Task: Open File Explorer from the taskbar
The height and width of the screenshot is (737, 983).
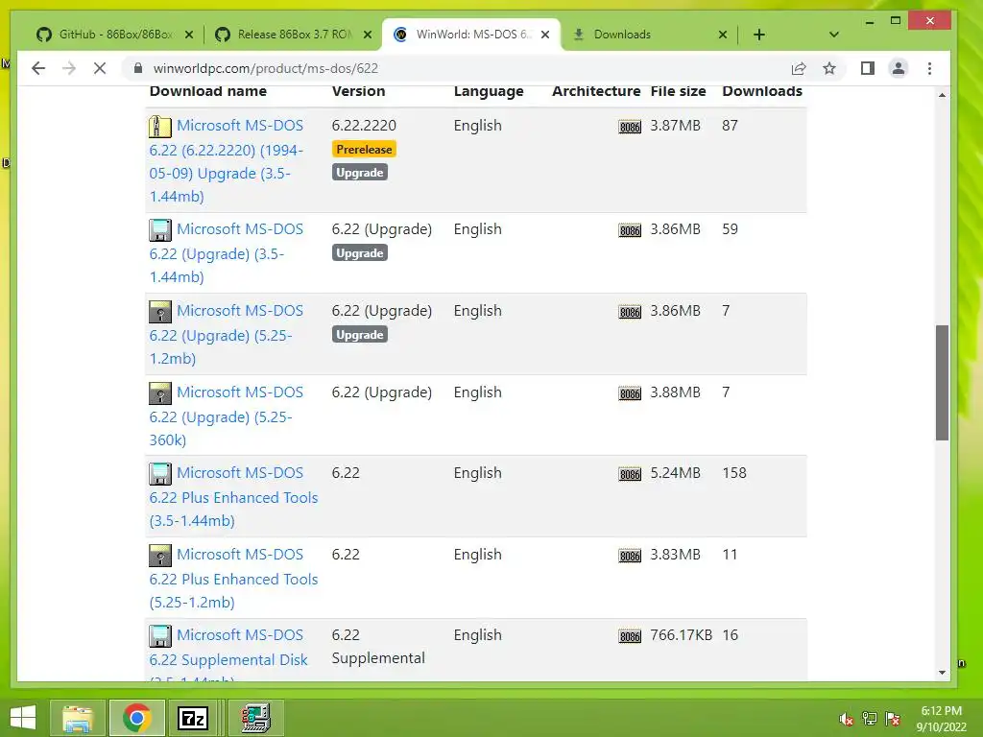Action: pyautogui.click(x=78, y=718)
